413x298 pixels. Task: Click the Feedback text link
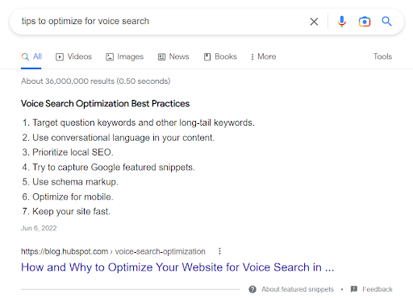point(378,289)
